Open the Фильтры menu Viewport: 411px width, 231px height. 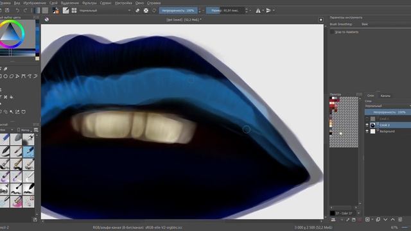tap(89, 3)
